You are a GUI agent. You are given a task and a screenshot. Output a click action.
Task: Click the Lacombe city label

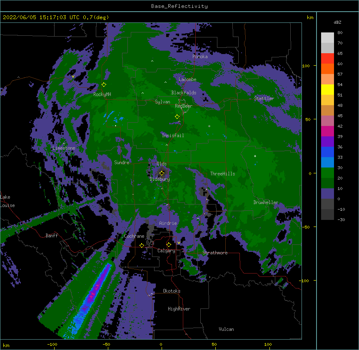(187, 79)
